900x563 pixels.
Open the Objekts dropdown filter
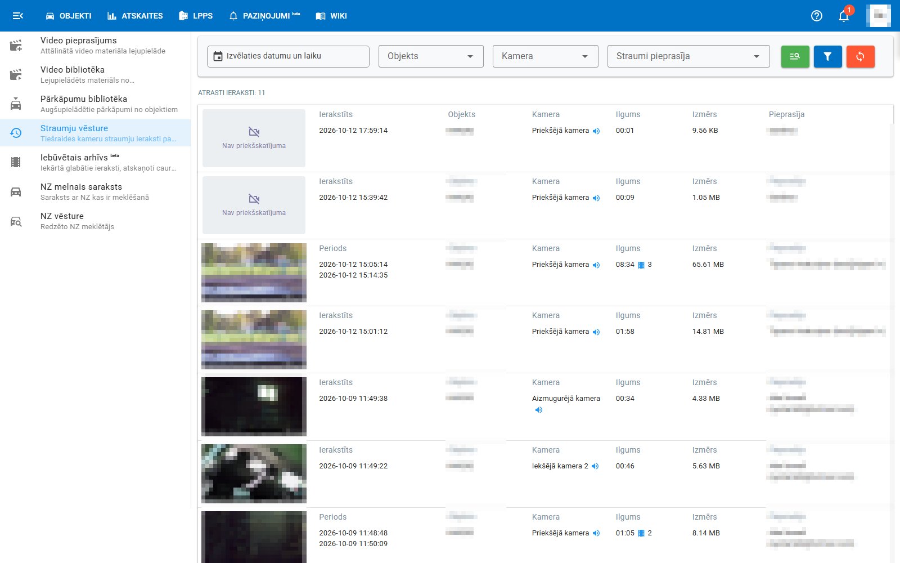431,56
